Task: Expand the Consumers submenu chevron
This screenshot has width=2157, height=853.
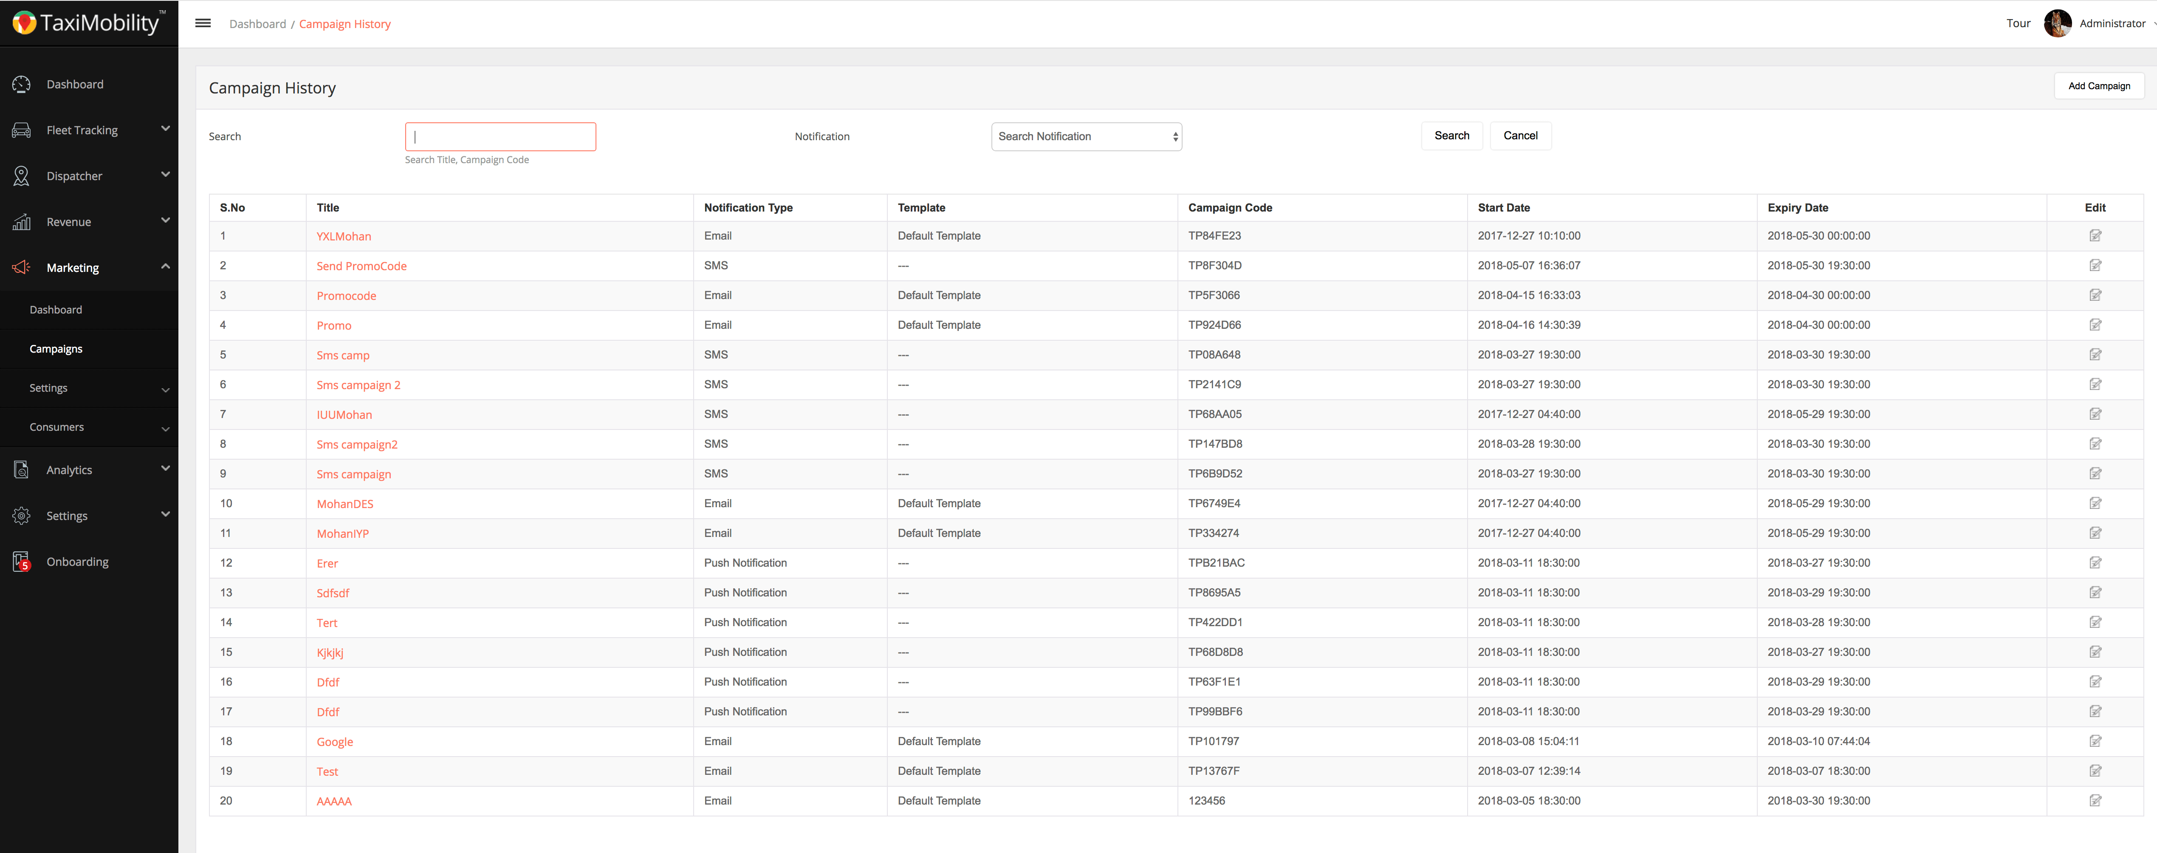Action: [x=165, y=429]
